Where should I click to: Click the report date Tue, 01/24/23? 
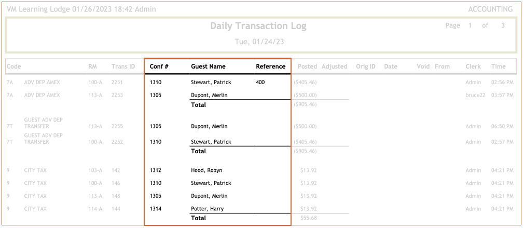(259, 42)
